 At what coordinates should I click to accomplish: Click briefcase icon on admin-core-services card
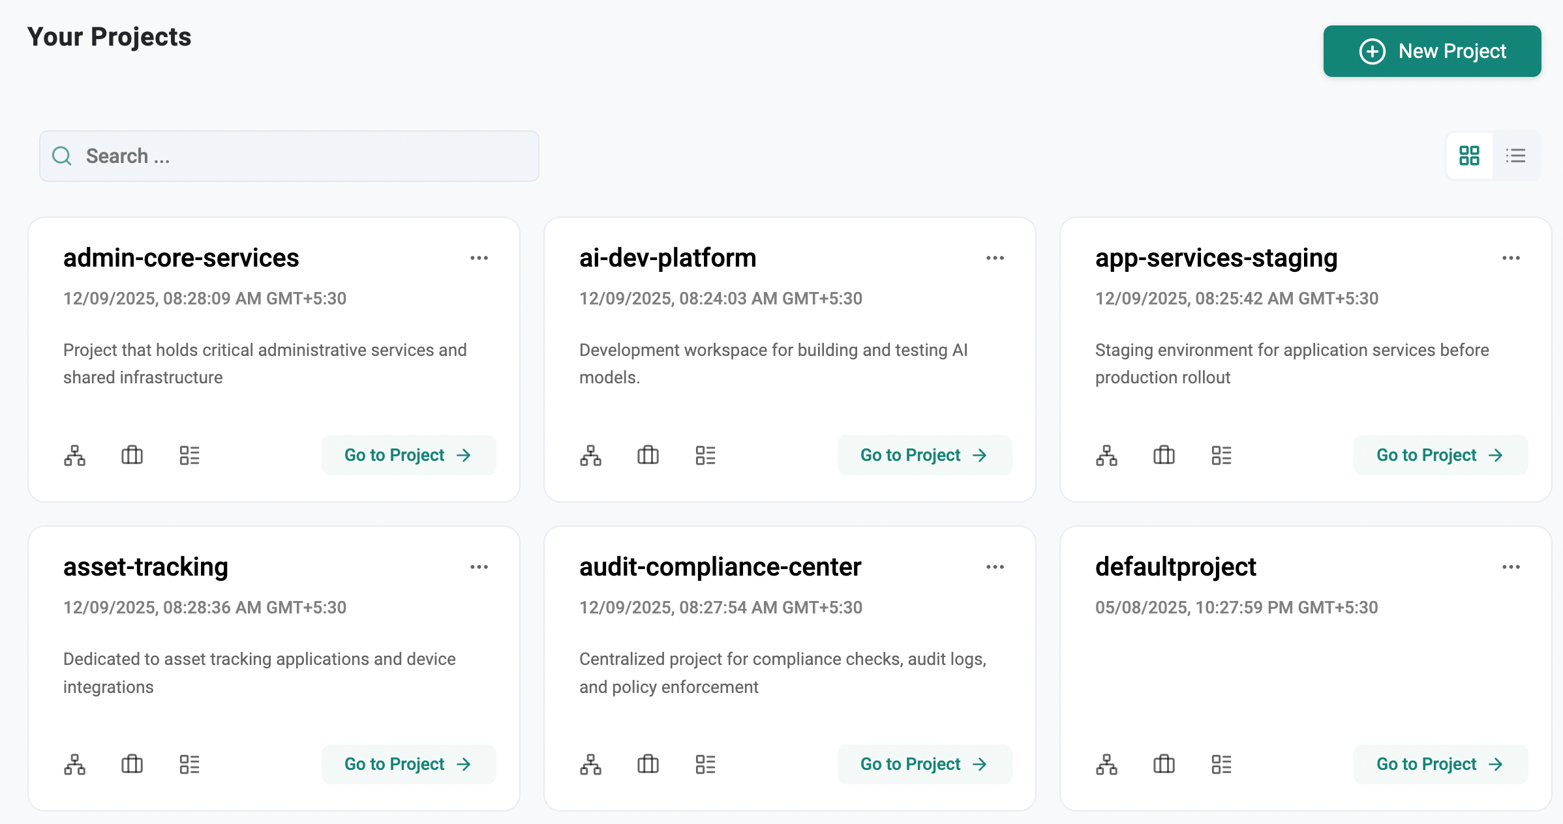click(x=132, y=455)
